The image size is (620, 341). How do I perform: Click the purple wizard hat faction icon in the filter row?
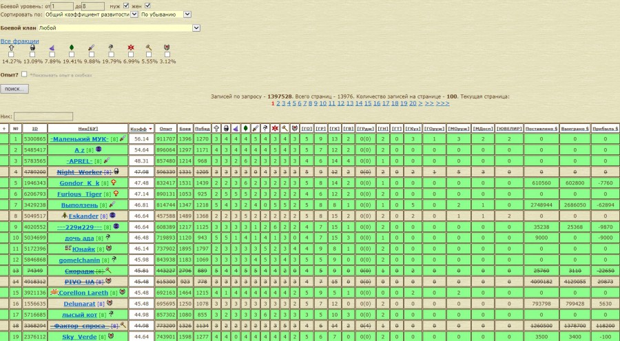[51, 48]
